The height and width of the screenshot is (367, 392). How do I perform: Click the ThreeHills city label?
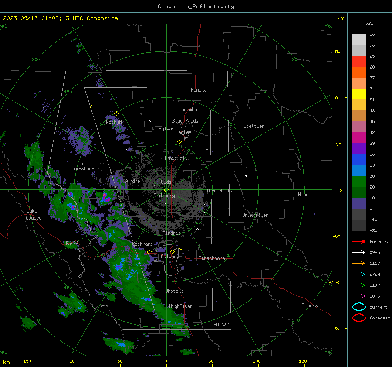click(219, 191)
